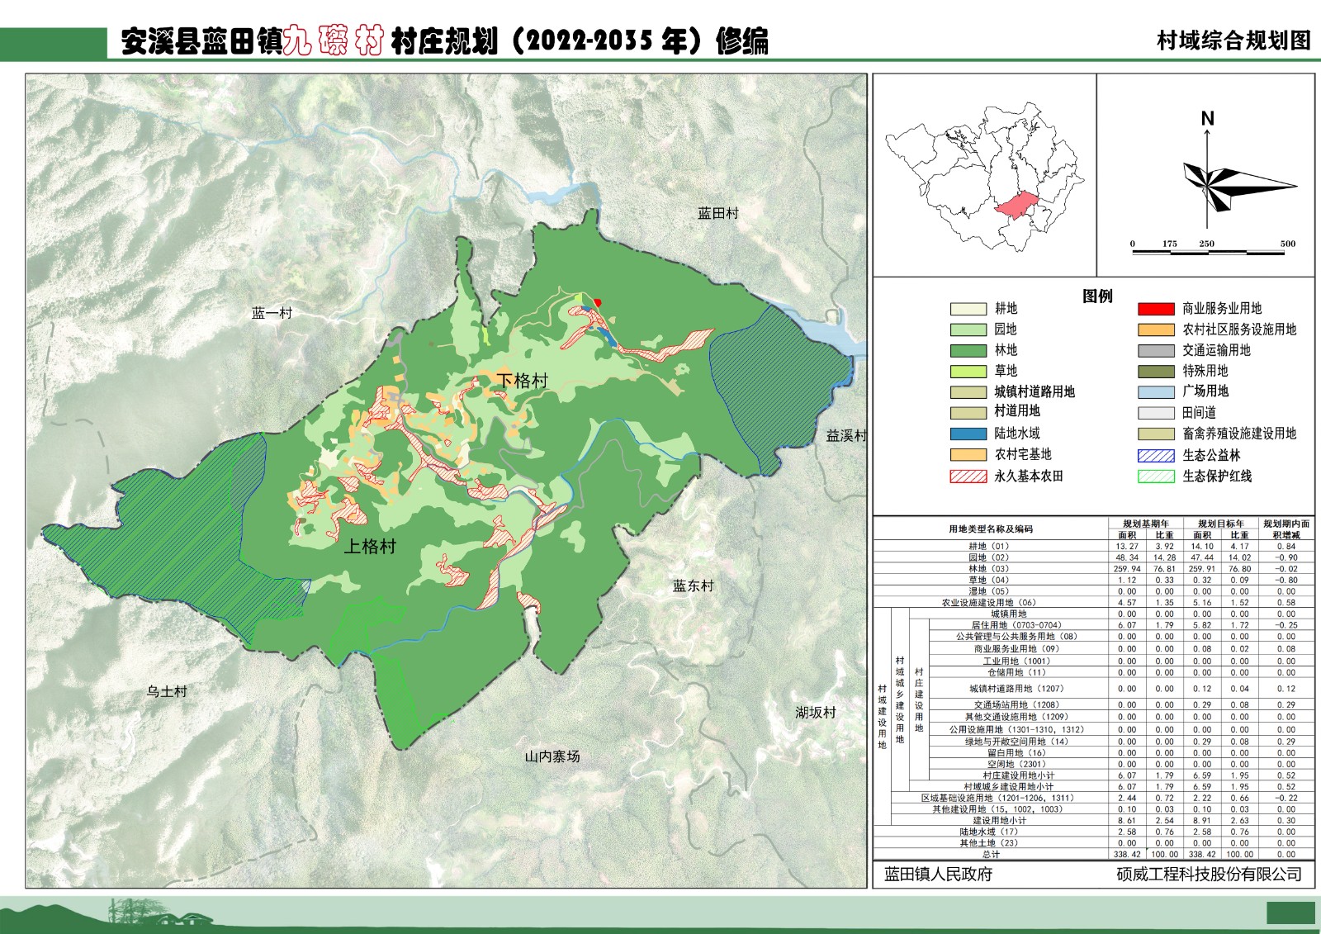Click the 山内寨场 label on the map
The height and width of the screenshot is (934, 1321).
[x=552, y=756]
